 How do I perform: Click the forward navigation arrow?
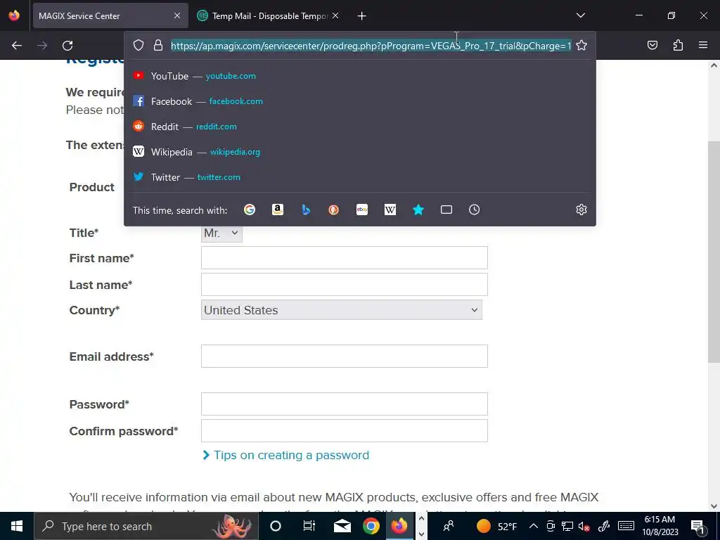[x=42, y=46]
